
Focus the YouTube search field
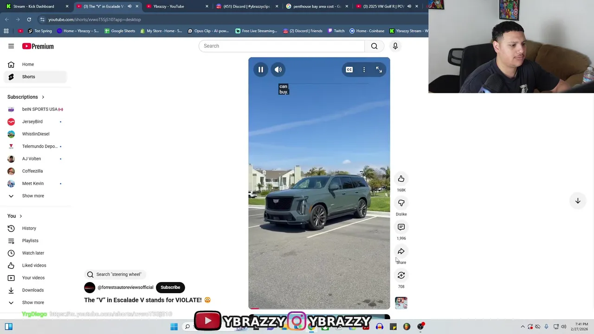[x=282, y=46]
